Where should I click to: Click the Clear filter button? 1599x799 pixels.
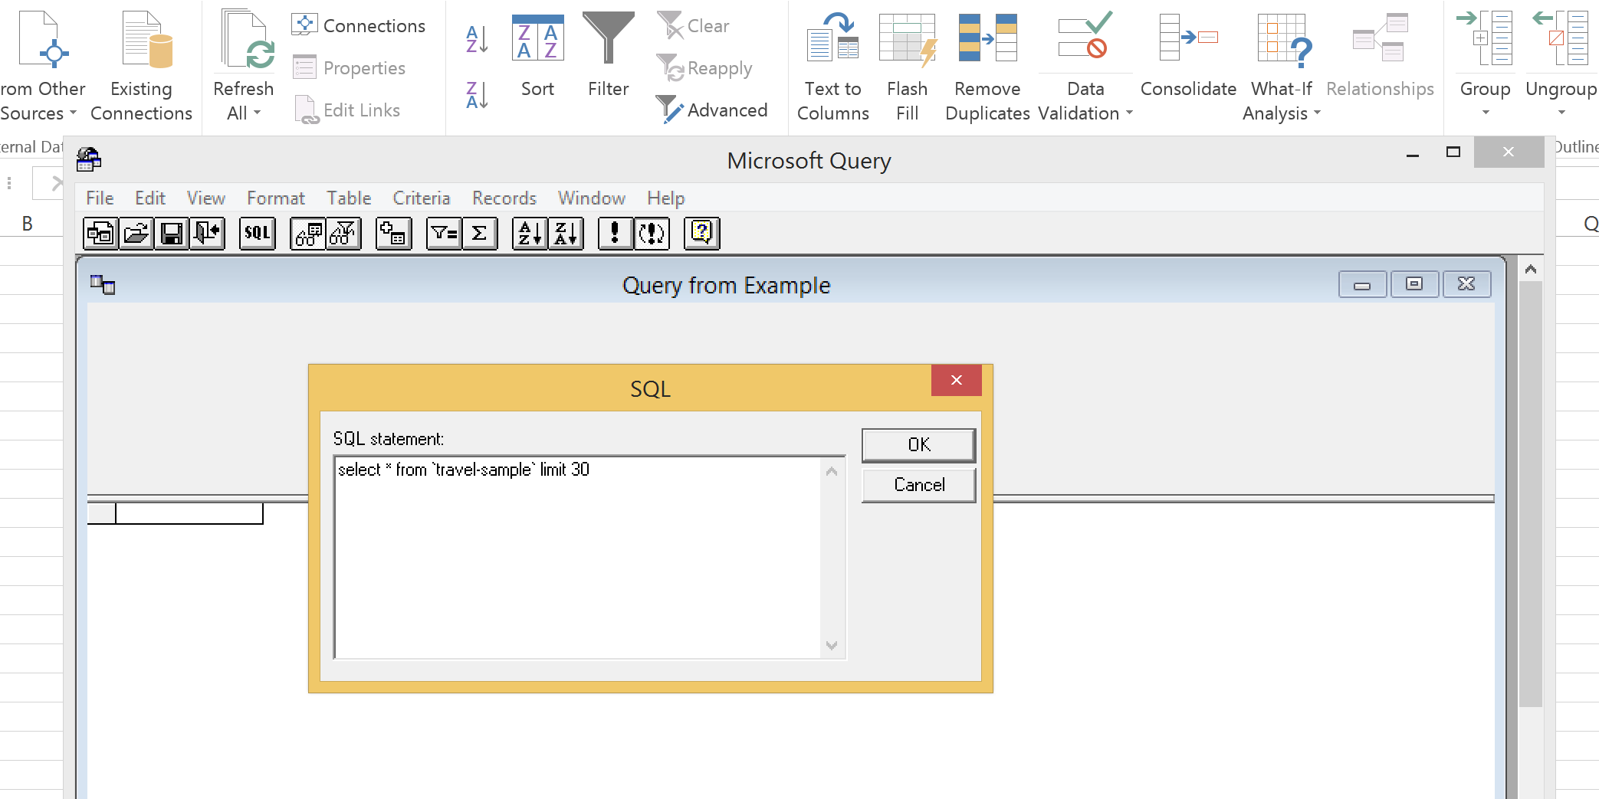(694, 26)
